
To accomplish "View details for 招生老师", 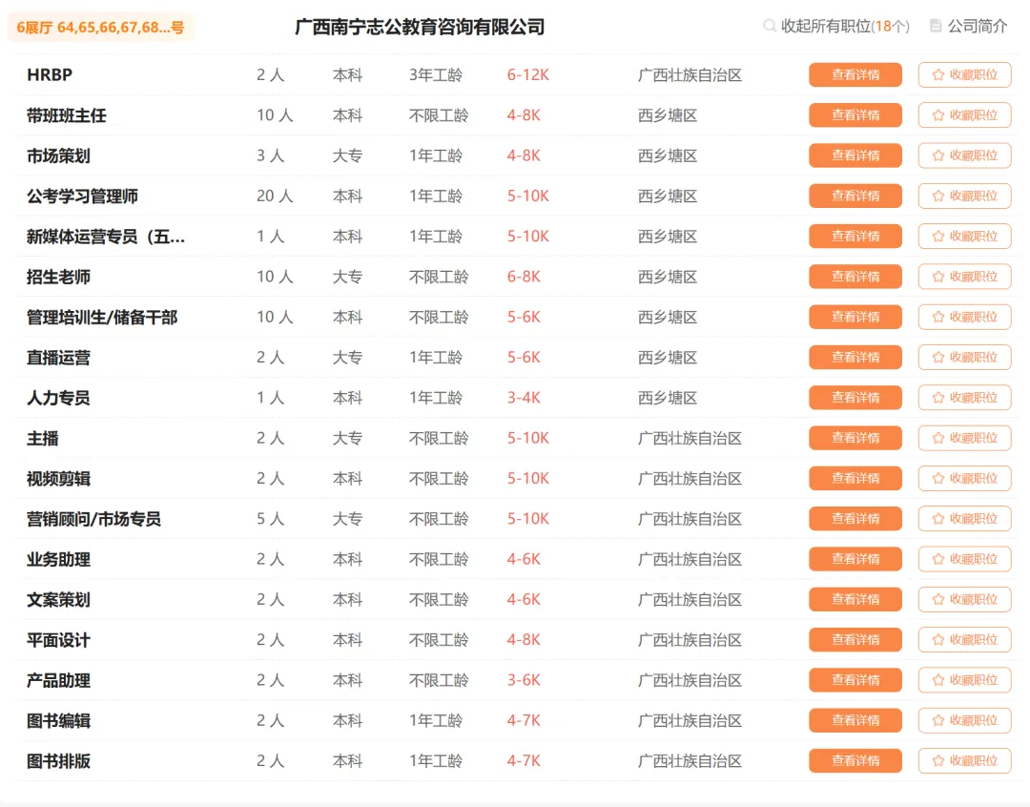I will pos(855,277).
